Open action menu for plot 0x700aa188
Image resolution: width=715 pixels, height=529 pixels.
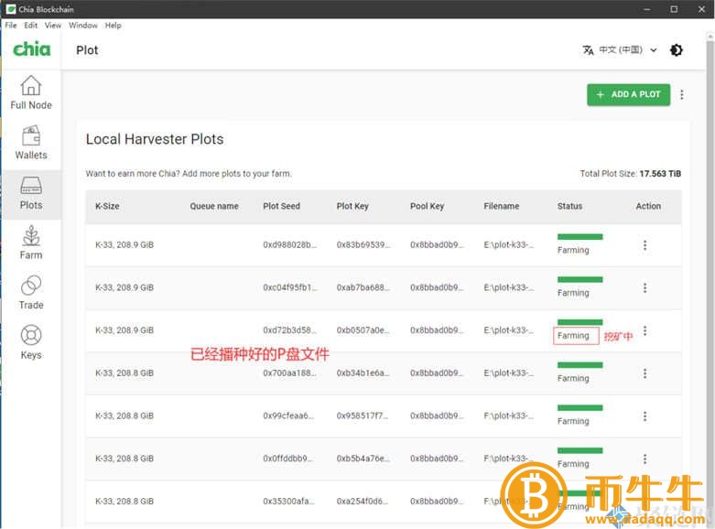point(645,373)
